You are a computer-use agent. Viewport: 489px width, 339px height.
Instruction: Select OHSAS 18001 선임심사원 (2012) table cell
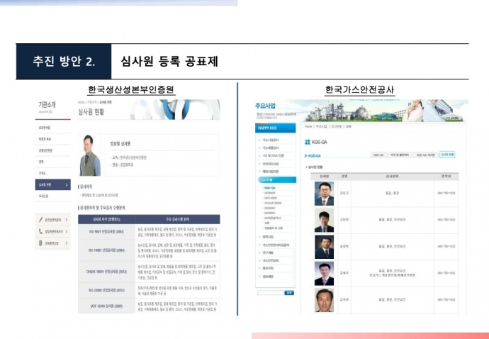[106, 272]
